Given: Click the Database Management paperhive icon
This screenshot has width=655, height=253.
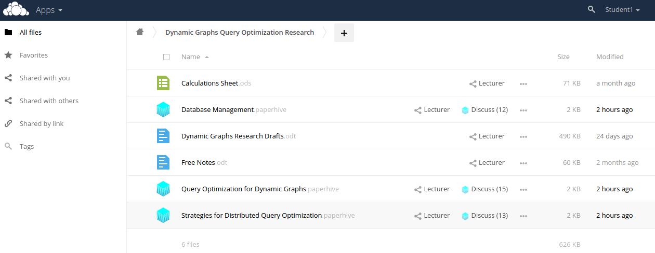Looking at the screenshot, I should click(163, 109).
